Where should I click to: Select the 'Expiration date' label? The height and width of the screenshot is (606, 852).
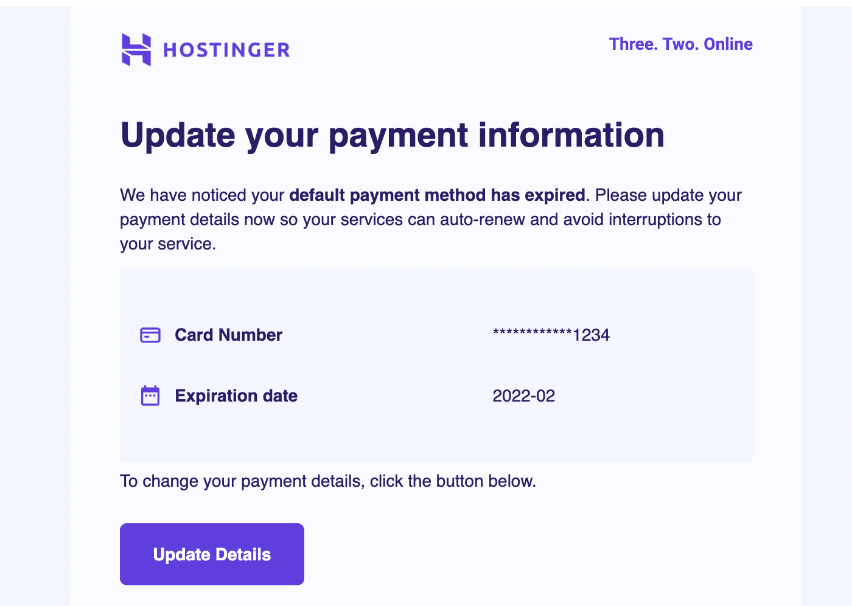pyautogui.click(x=236, y=396)
